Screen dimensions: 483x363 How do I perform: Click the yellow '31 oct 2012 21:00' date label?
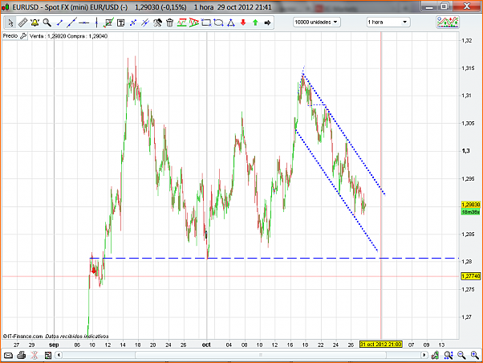pos(381,345)
